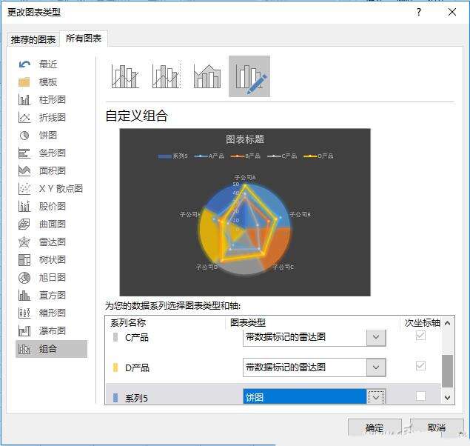Choose the Stock chart (股价图) icon
The image size is (470, 446).
pos(24,206)
